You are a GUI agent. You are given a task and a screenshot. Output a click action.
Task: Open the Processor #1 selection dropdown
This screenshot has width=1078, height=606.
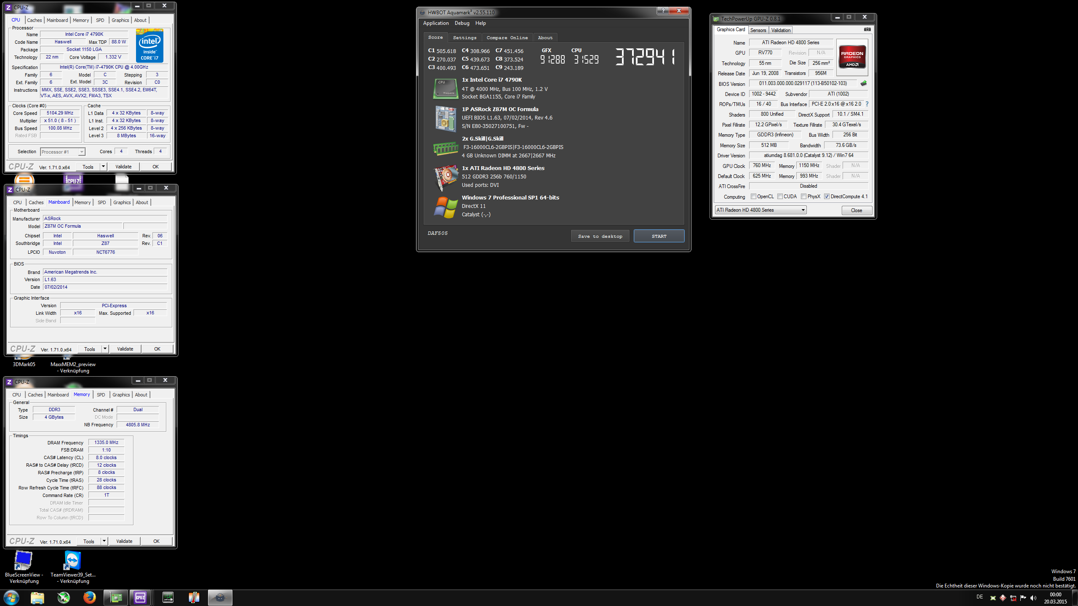[62, 152]
